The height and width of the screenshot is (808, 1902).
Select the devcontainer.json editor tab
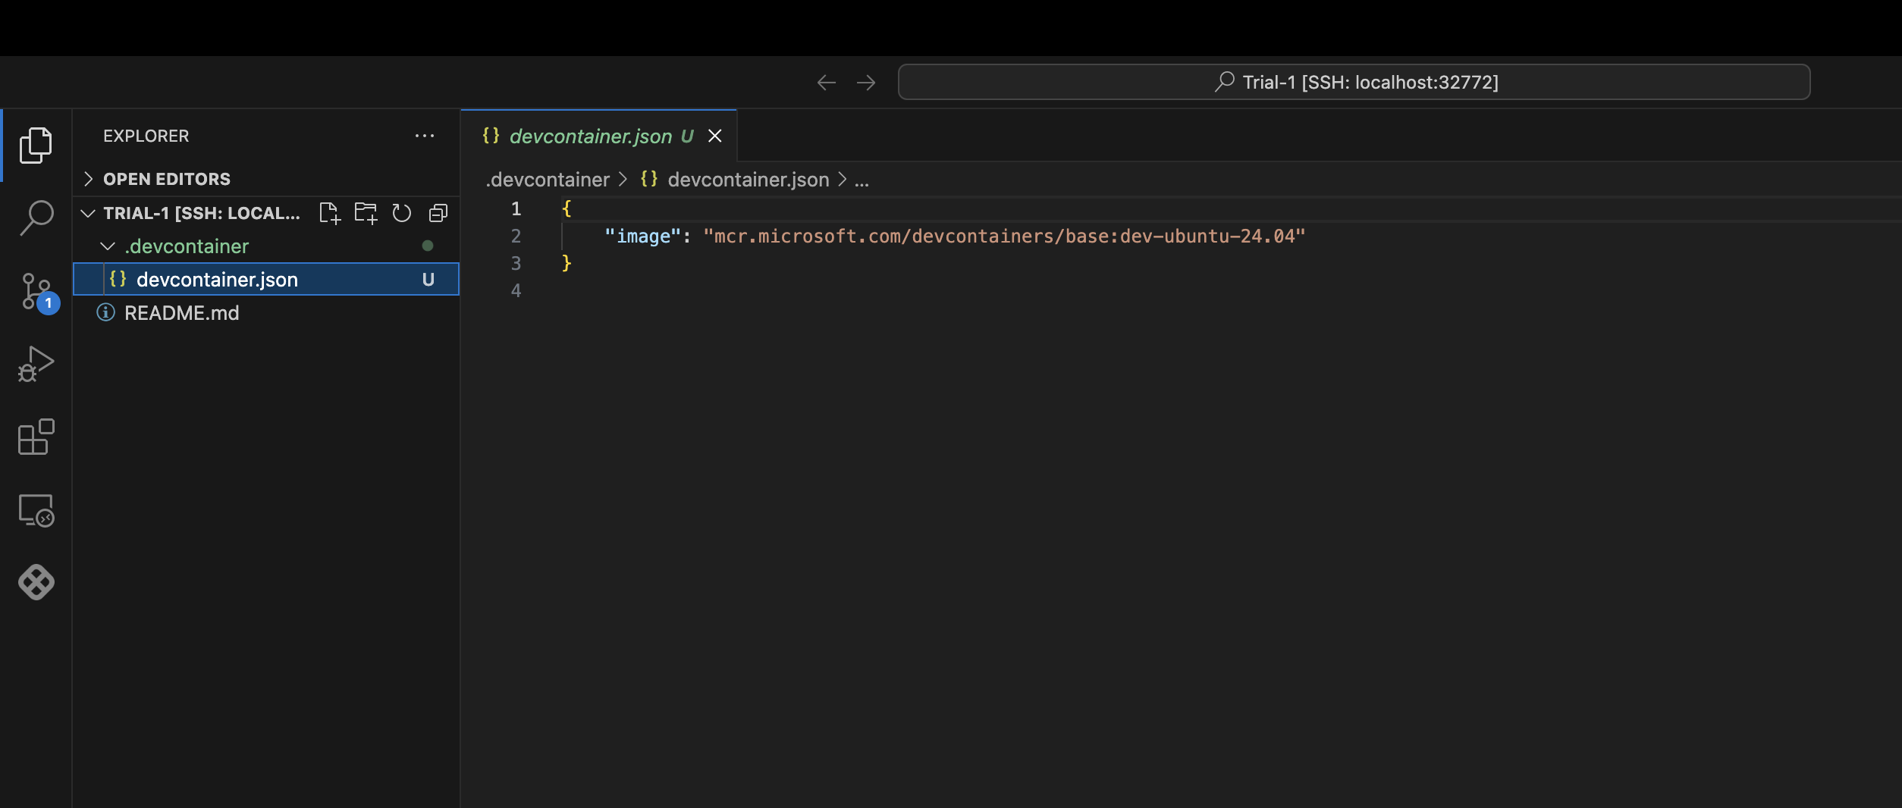(x=590, y=136)
